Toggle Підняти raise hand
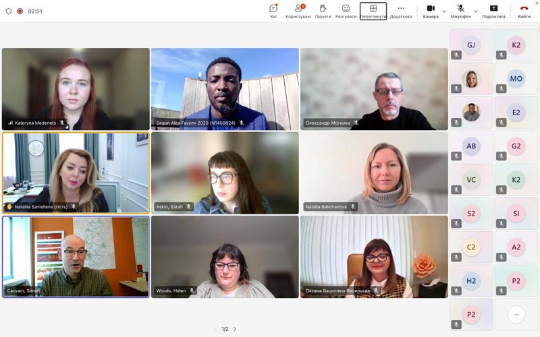This screenshot has height=337, width=540. pos(323,11)
